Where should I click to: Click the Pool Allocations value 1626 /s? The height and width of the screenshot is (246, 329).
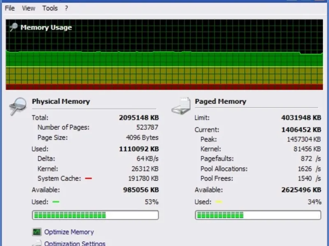tap(309, 169)
